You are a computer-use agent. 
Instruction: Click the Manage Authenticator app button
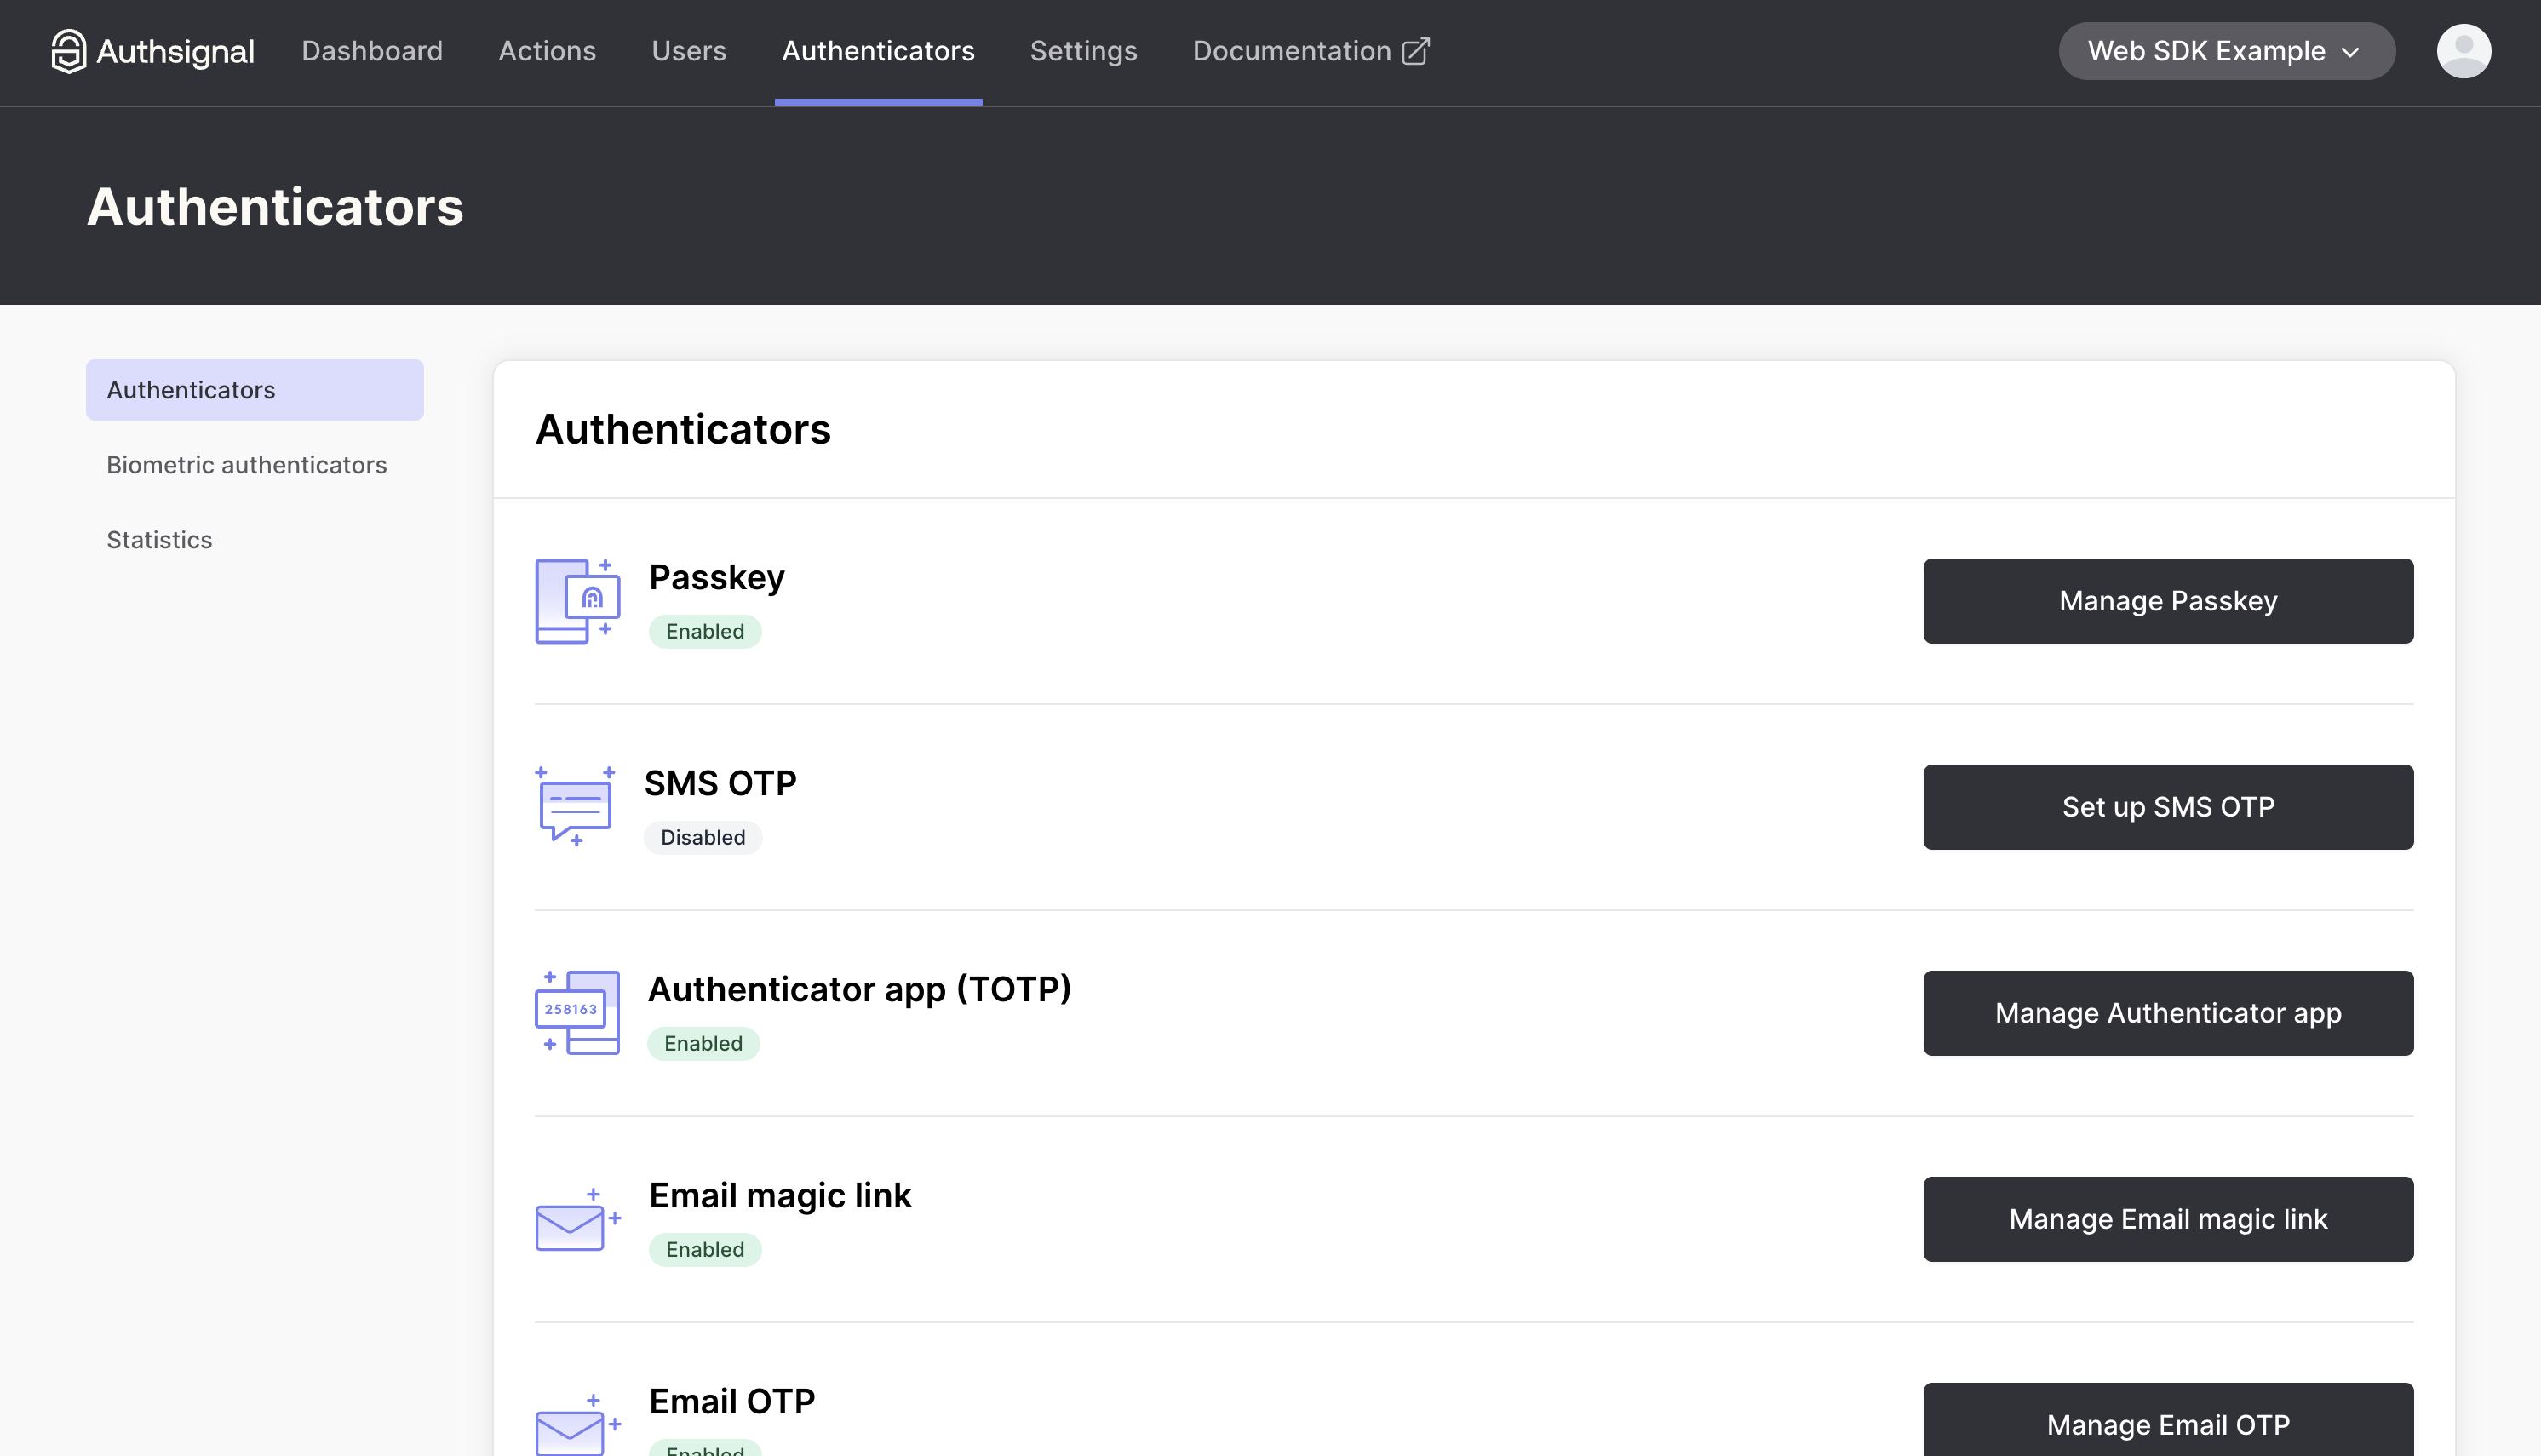(2167, 1013)
